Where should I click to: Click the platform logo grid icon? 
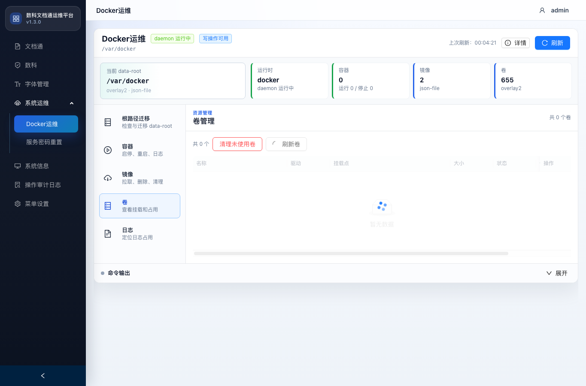click(x=16, y=18)
